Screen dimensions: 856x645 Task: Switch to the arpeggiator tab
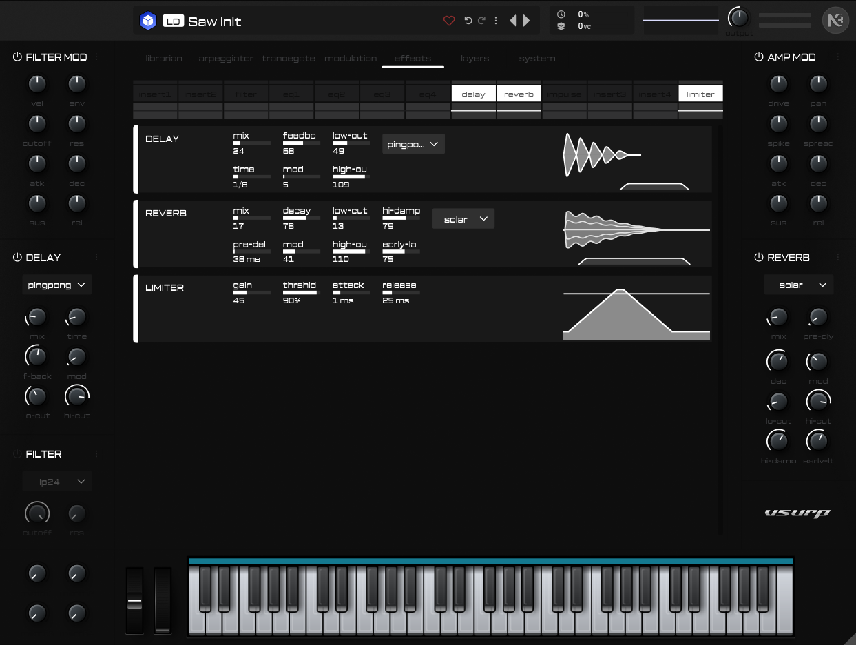coord(226,59)
